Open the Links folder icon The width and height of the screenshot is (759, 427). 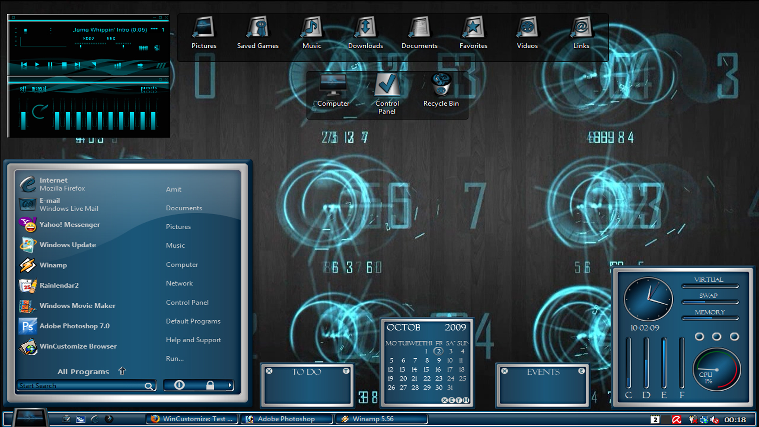pyautogui.click(x=581, y=32)
